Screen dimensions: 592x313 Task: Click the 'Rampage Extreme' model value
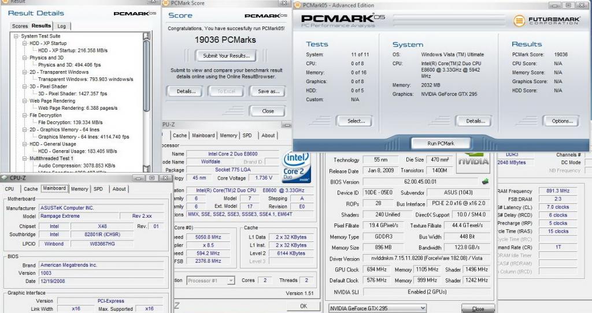(x=79, y=216)
